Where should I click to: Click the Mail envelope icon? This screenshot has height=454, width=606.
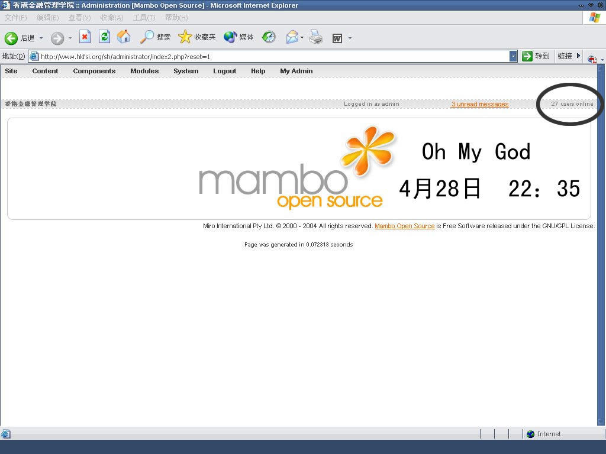pyautogui.click(x=292, y=37)
